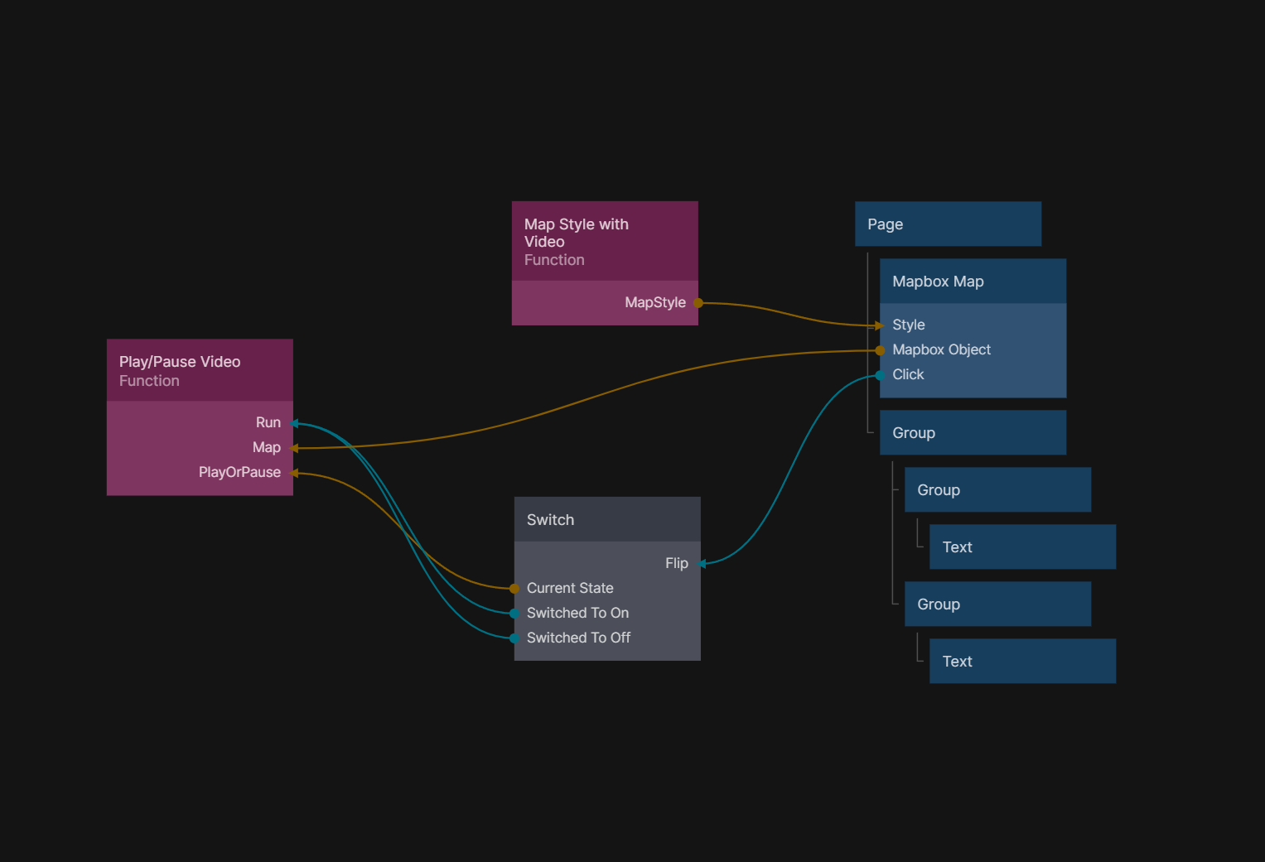Select the first nested Group node

[x=997, y=490]
